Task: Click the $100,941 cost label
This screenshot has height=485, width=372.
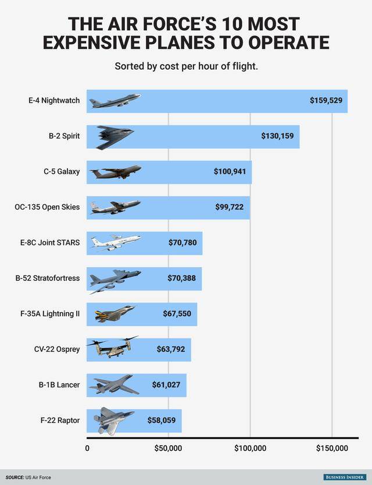Action: 230,172
